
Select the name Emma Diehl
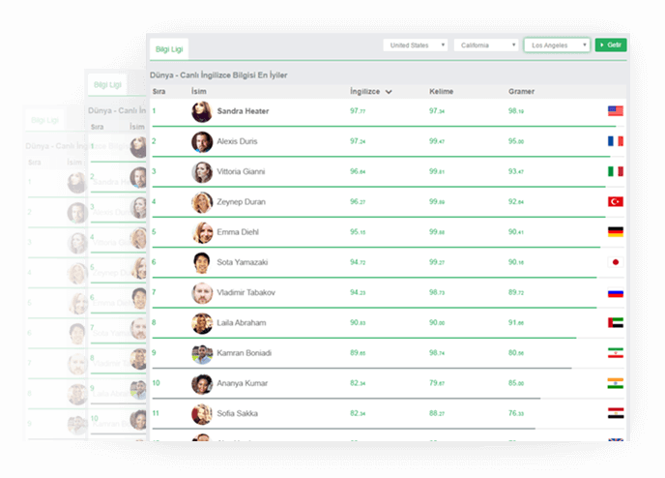pos(238,232)
